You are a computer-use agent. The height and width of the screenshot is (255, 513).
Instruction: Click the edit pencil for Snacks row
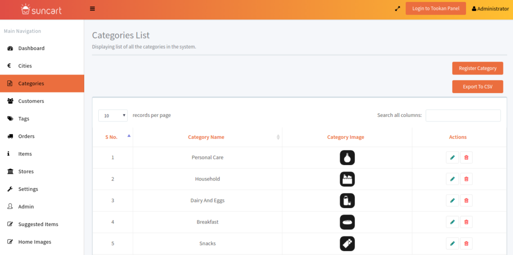click(x=452, y=243)
